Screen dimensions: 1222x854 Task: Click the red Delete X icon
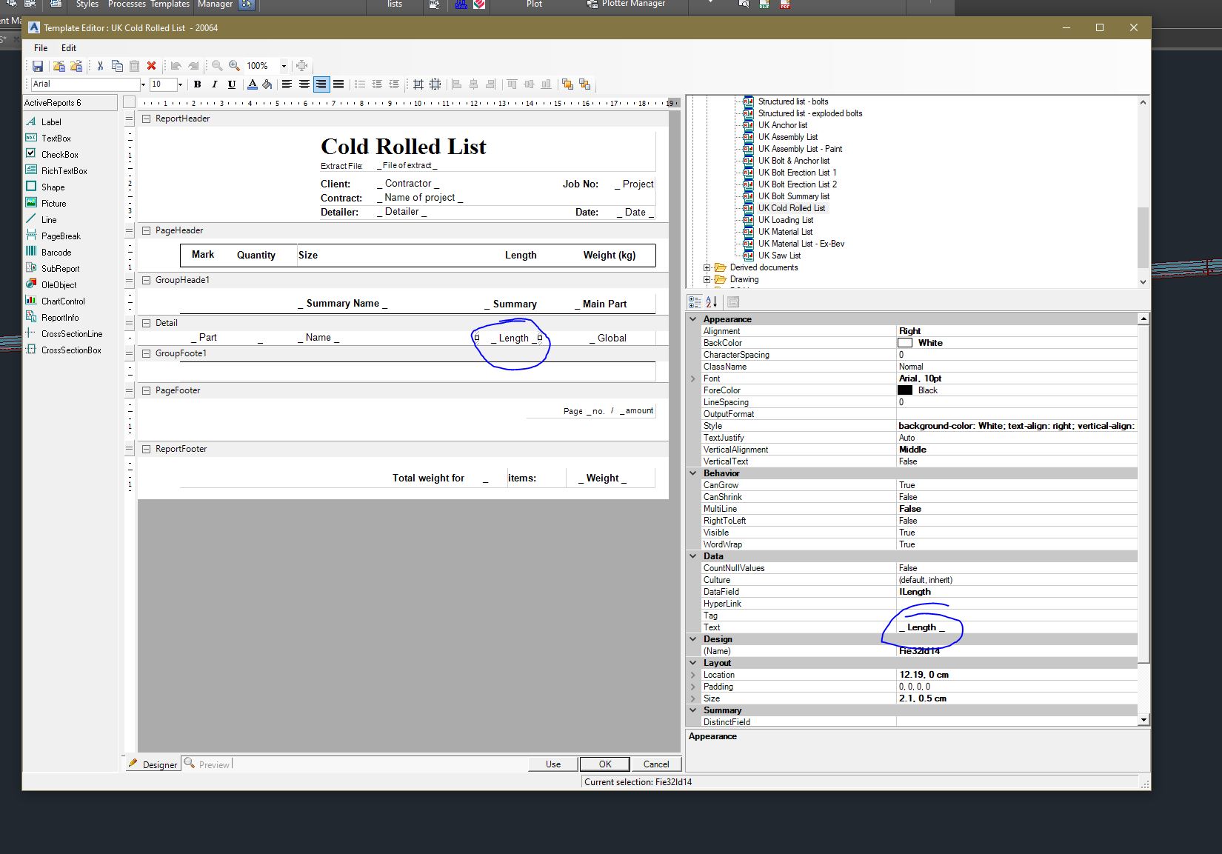151,66
